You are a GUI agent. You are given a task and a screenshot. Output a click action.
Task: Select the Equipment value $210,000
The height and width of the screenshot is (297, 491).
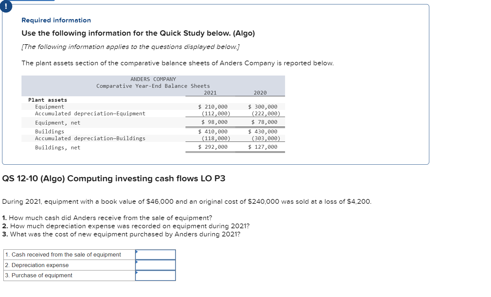coord(212,106)
